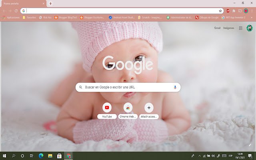Image resolution: width=256 pixels, height=160 pixels.
Task: Open File Explorer from taskbar
Action: [x=50, y=156]
